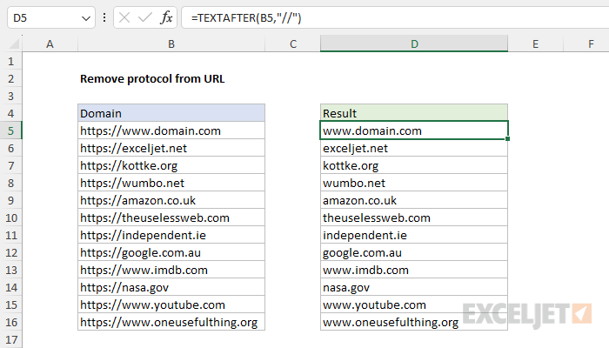Select row 1 header
Image resolution: width=609 pixels, height=348 pixels.
[10, 61]
